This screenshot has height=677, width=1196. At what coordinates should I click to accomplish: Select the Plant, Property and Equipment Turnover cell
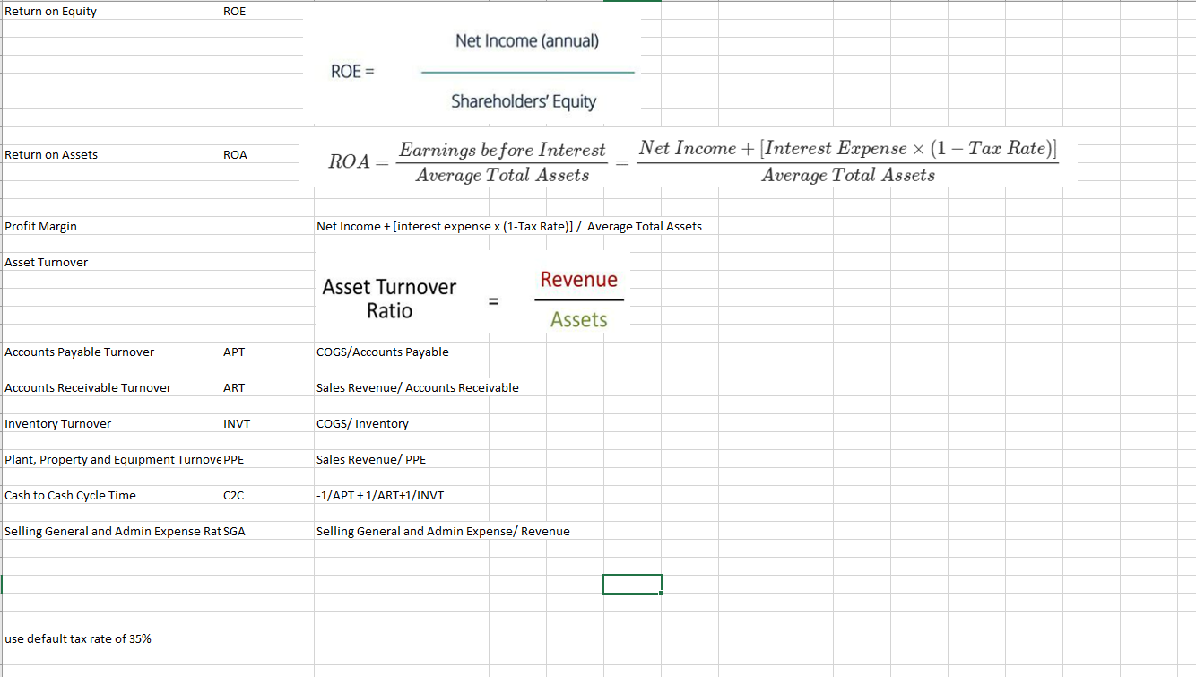110,459
